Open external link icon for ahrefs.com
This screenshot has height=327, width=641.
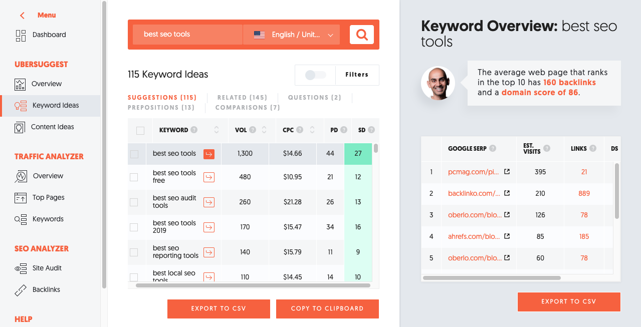[x=507, y=236]
